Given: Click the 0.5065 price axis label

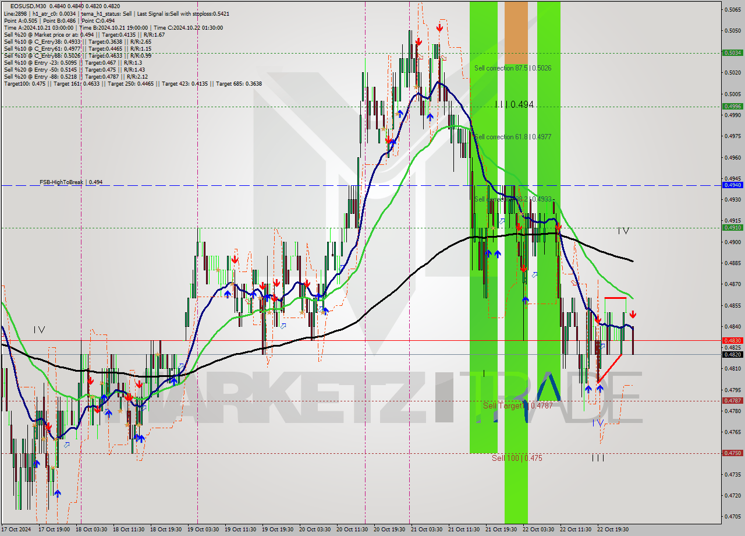Looking at the screenshot, I should pos(733,9).
